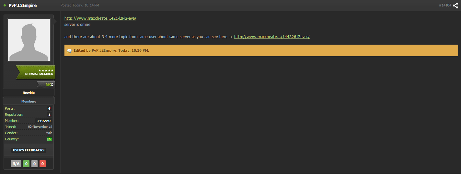Click the red negative feedback count
461x174 pixels.
tap(42, 164)
